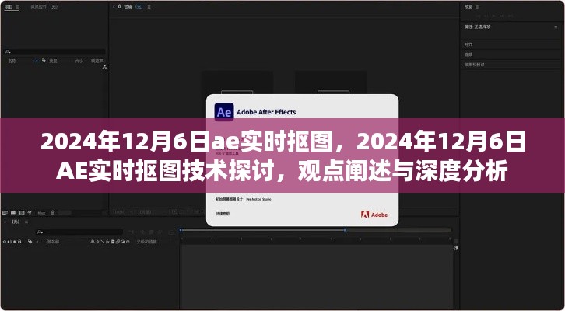Sort the project list by 类型 column
The width and height of the screenshot is (565, 311).
53,61
